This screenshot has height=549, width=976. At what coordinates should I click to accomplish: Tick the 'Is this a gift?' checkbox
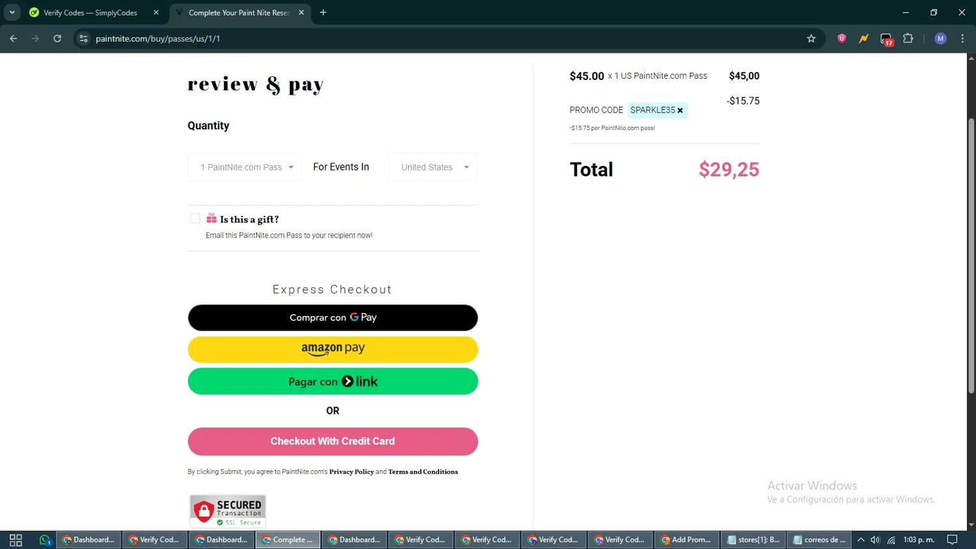point(195,219)
